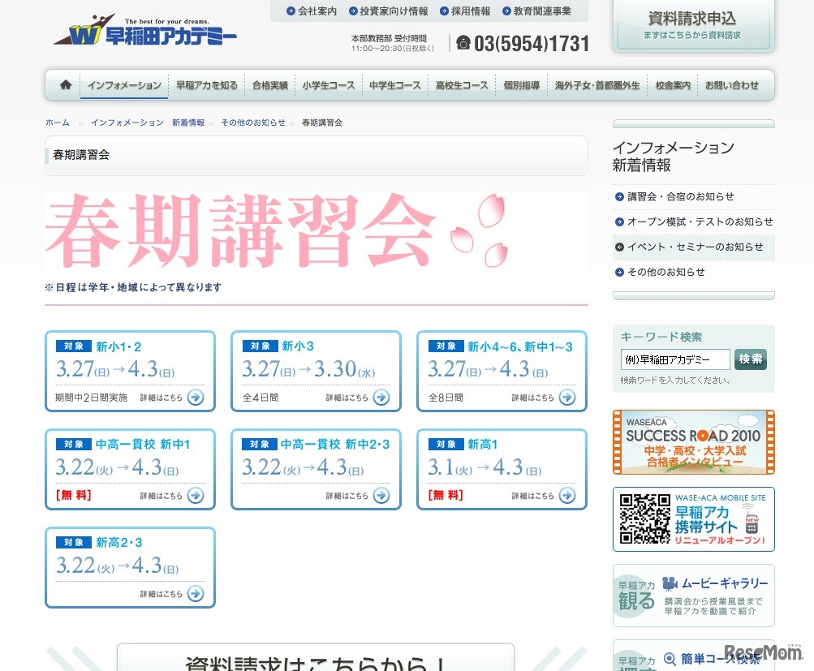Click the Waseda Academy logo
The height and width of the screenshot is (671, 814).
(145, 32)
